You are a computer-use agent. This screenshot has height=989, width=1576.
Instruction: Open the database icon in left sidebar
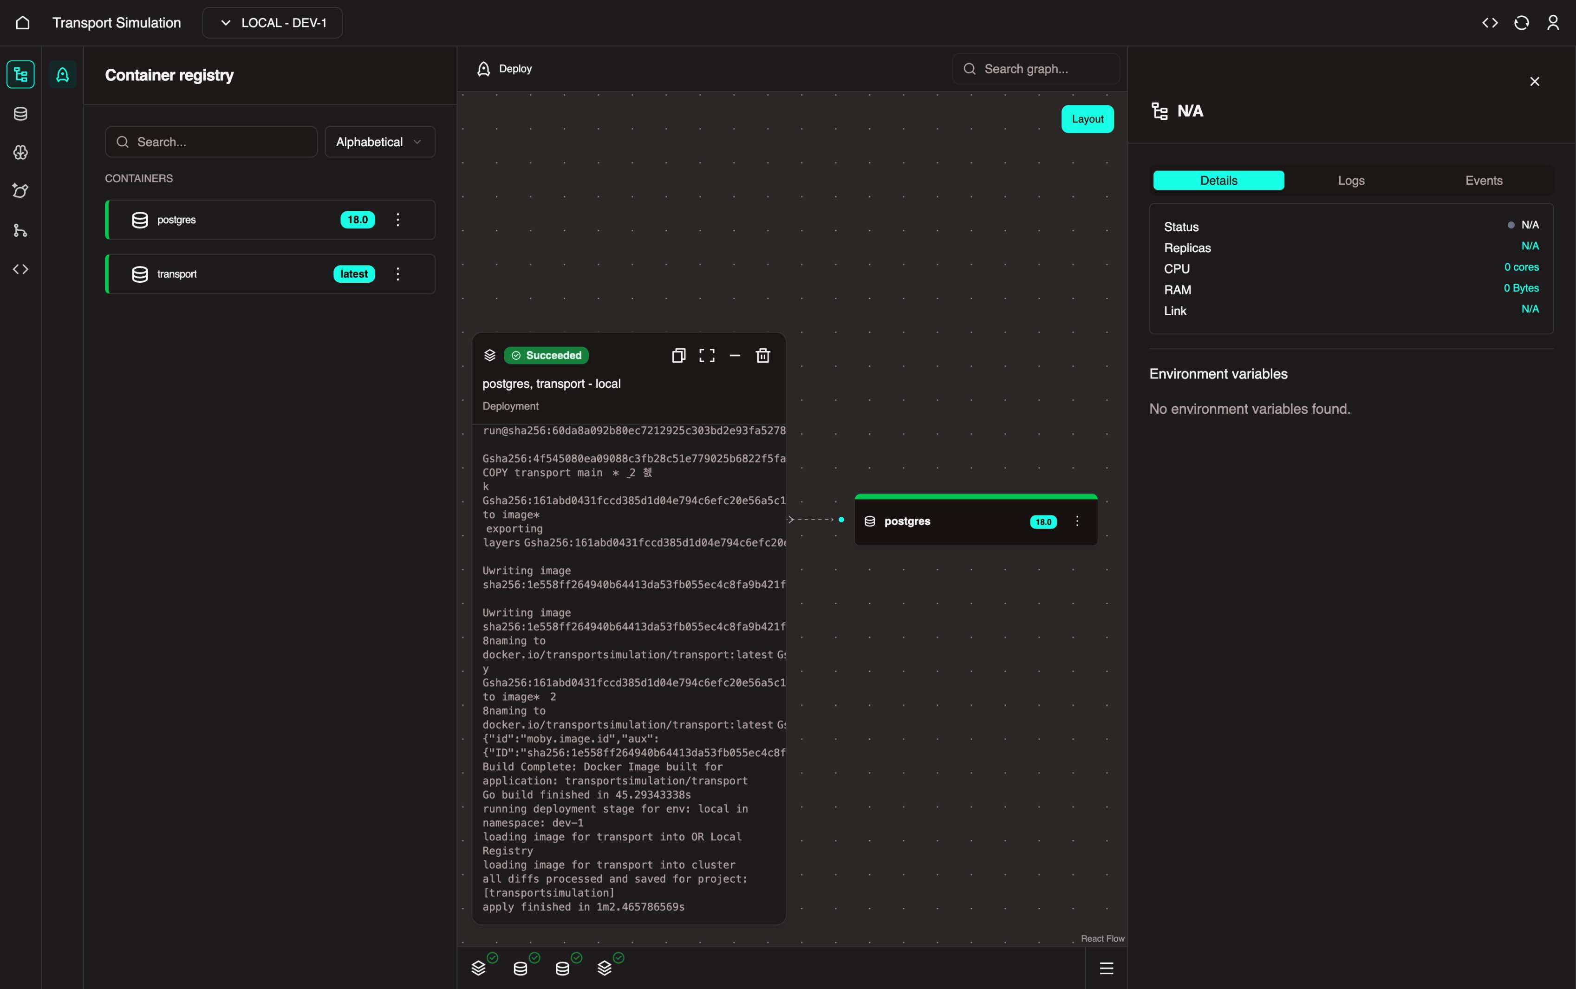[x=21, y=114]
